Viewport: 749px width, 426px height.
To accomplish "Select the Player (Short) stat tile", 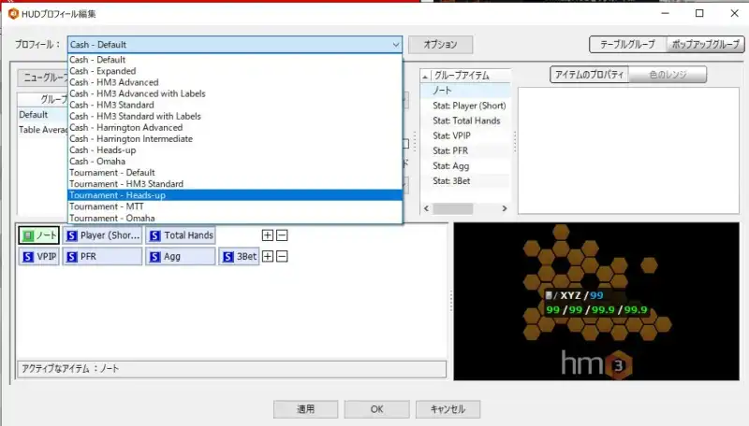I will [x=102, y=235].
